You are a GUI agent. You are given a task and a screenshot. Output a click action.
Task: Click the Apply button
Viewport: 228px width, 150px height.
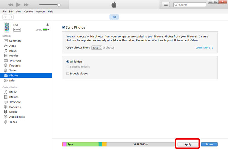coord(188,144)
